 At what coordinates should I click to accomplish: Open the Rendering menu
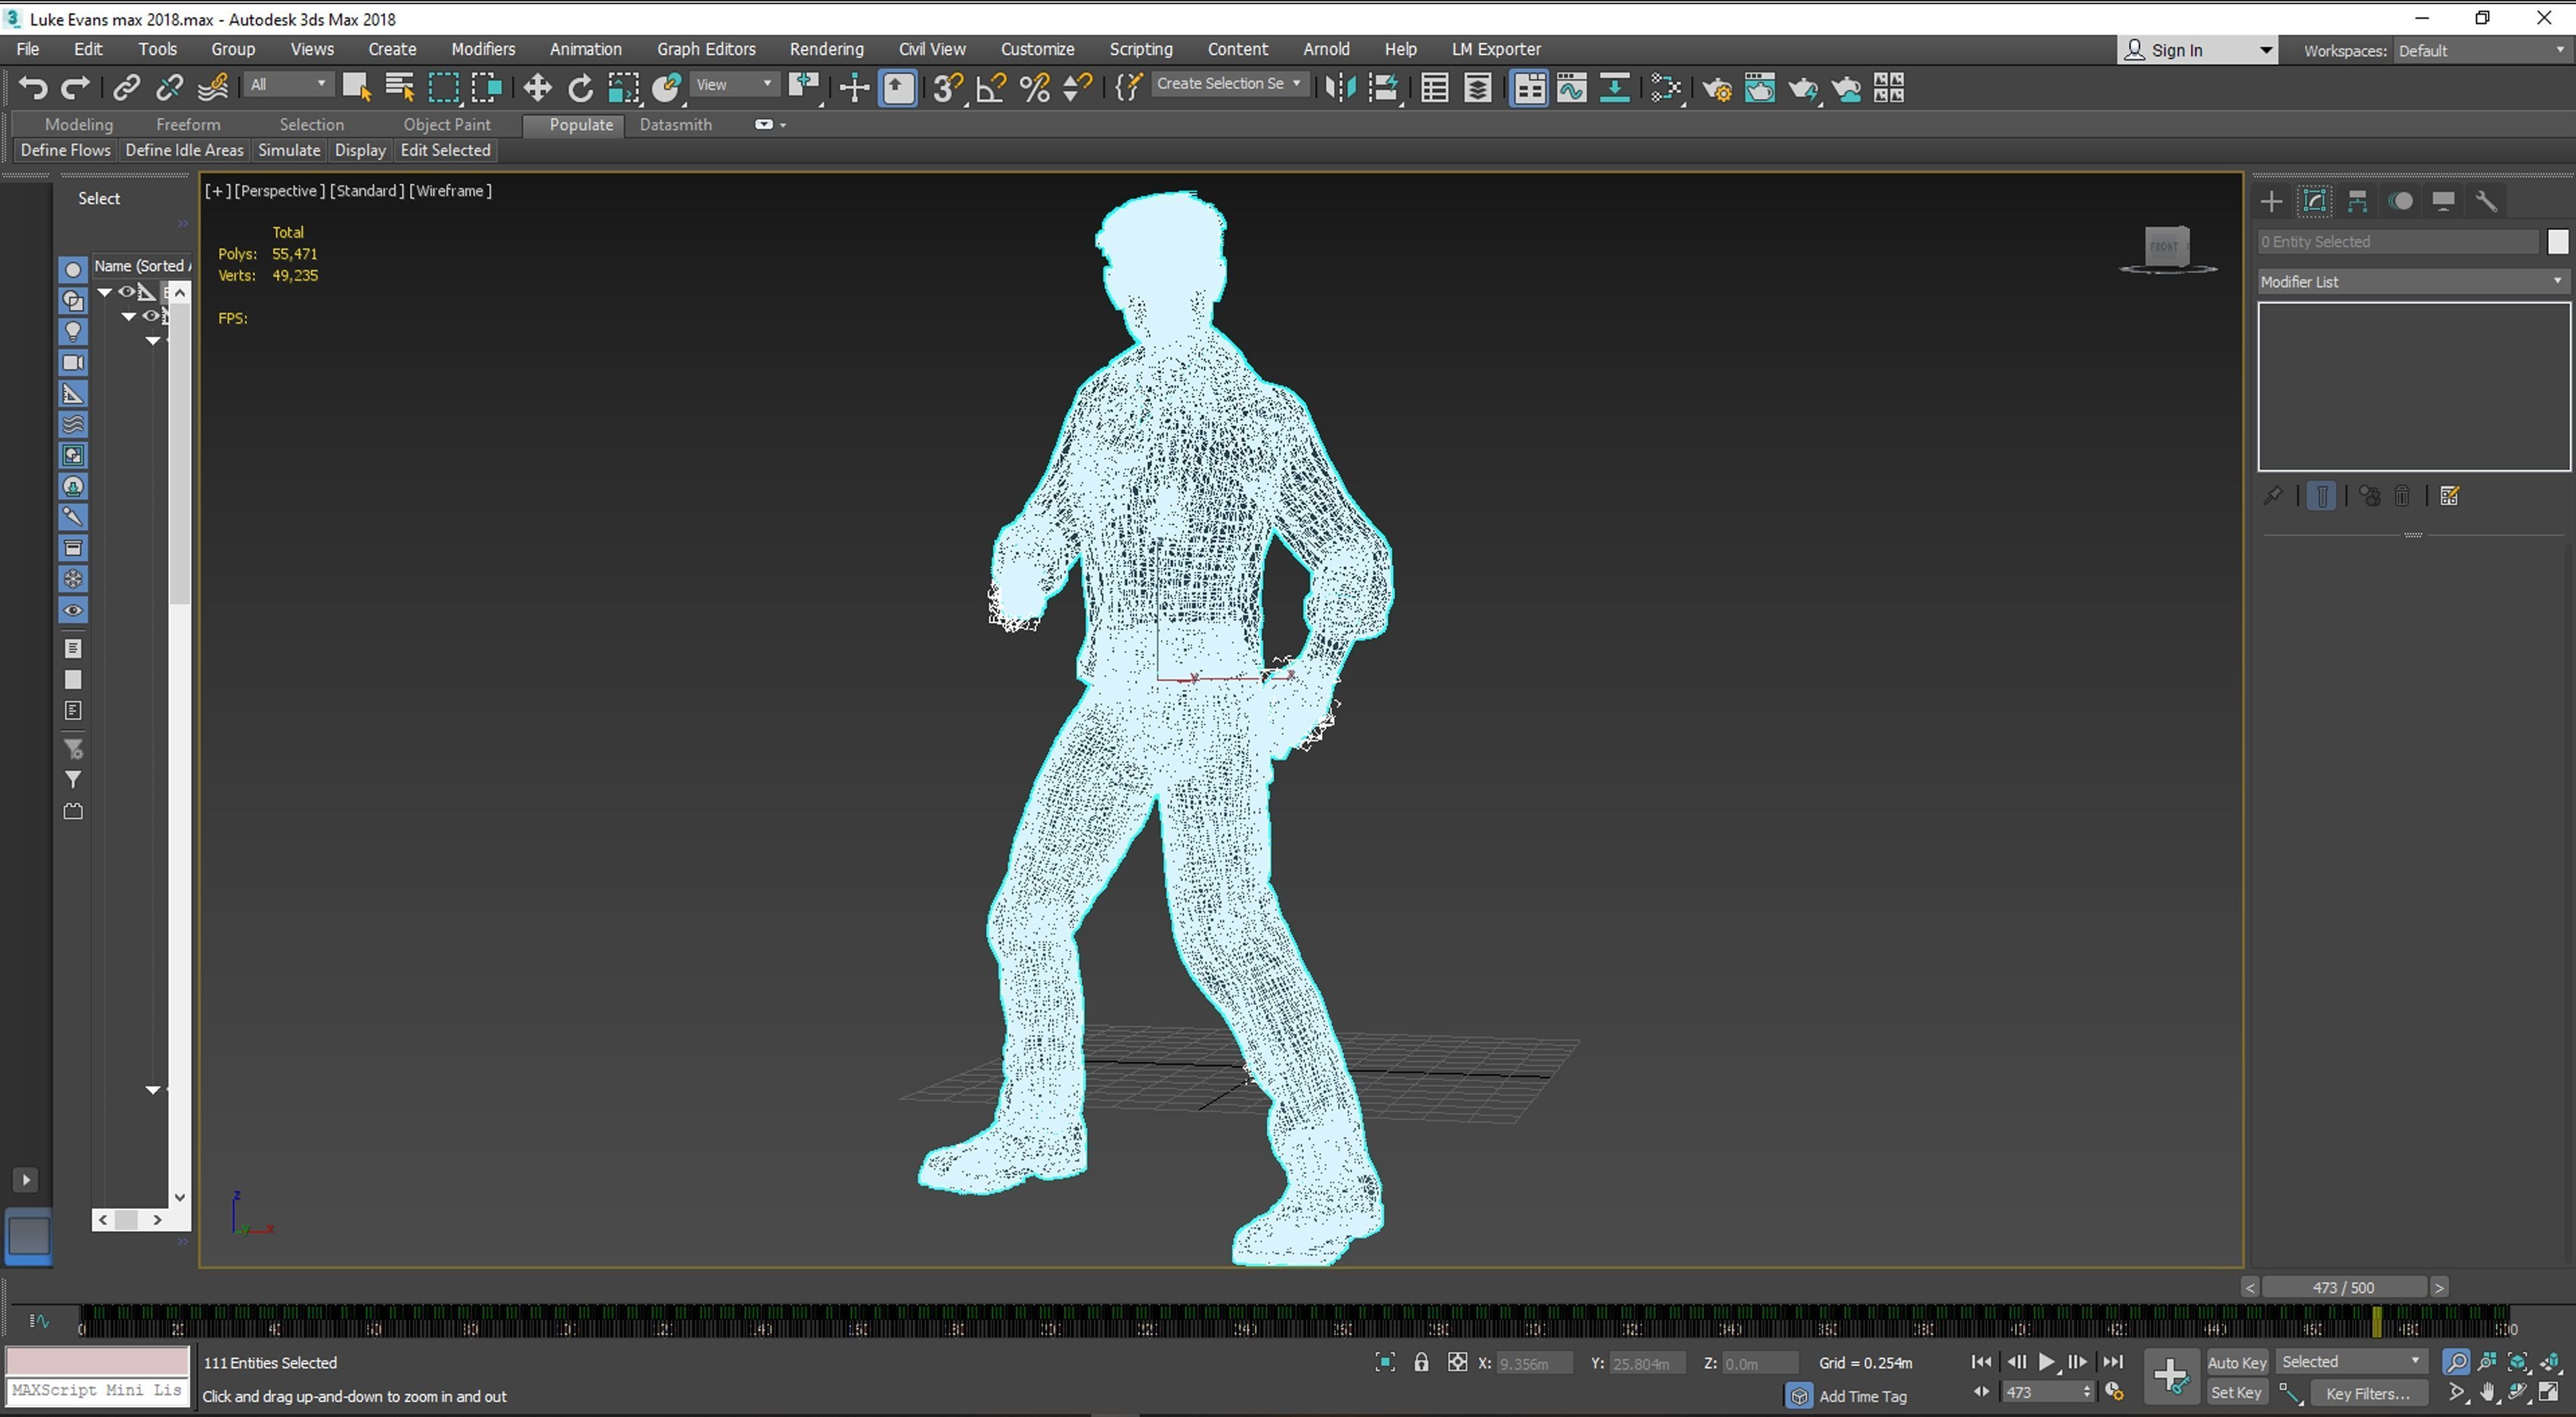826,49
